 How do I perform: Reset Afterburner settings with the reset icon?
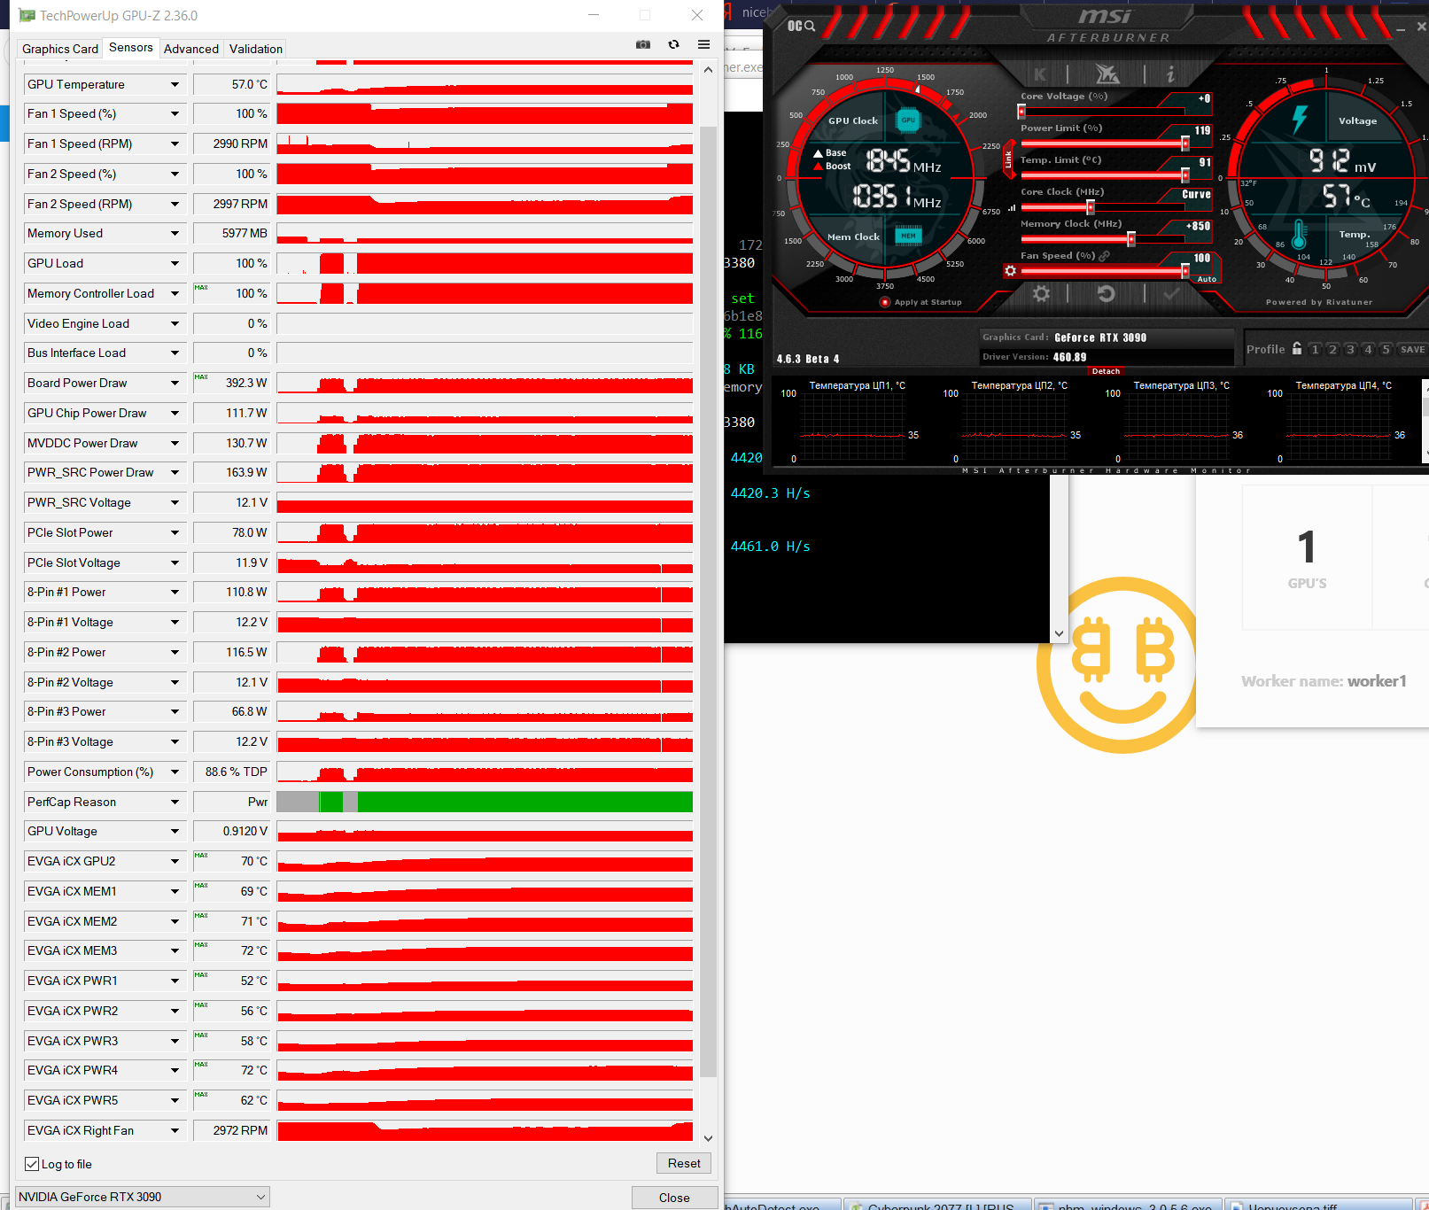click(1106, 293)
